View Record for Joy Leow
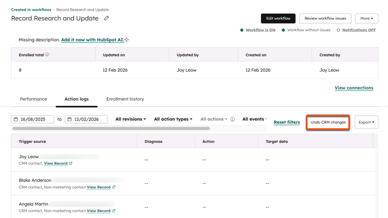The width and height of the screenshot is (388, 218). pos(55,163)
